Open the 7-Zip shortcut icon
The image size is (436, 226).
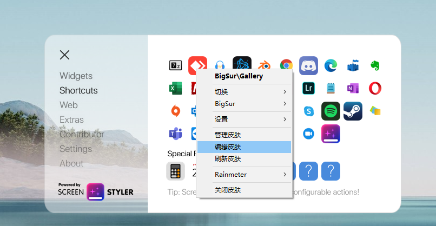click(175, 65)
